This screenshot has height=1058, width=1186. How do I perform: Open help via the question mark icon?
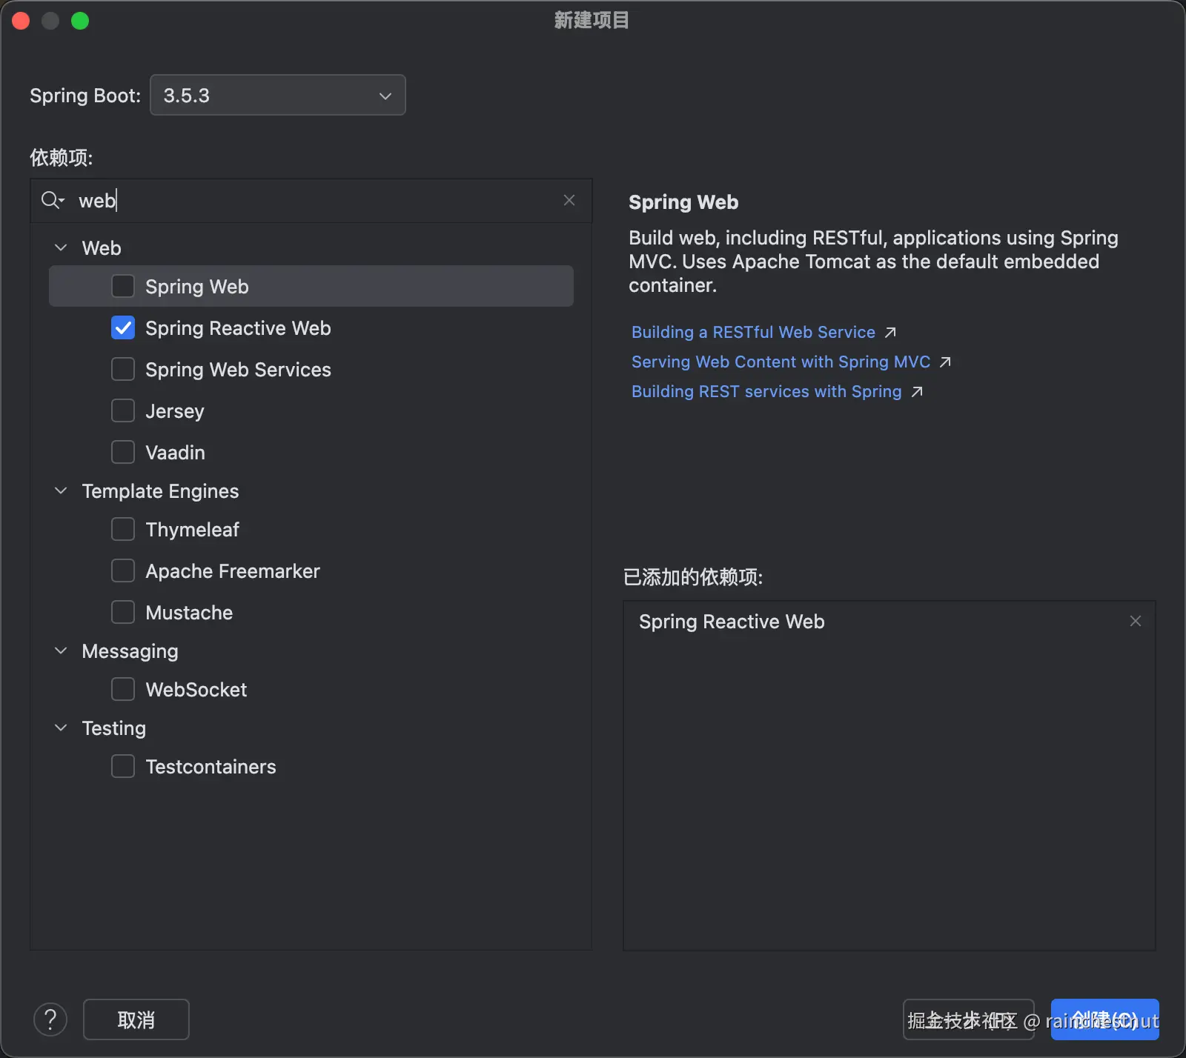[x=50, y=1019]
